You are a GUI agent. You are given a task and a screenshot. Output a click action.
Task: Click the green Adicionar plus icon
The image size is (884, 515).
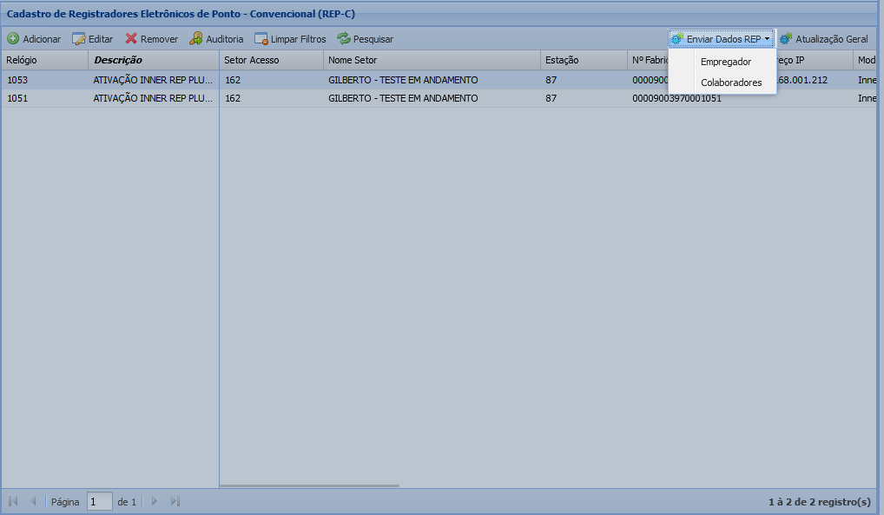[x=13, y=39]
